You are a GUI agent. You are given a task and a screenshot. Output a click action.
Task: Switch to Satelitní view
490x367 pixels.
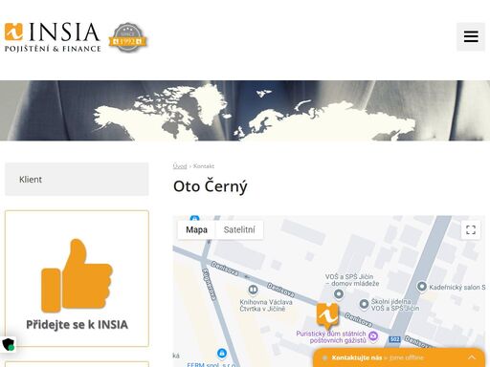(x=239, y=229)
